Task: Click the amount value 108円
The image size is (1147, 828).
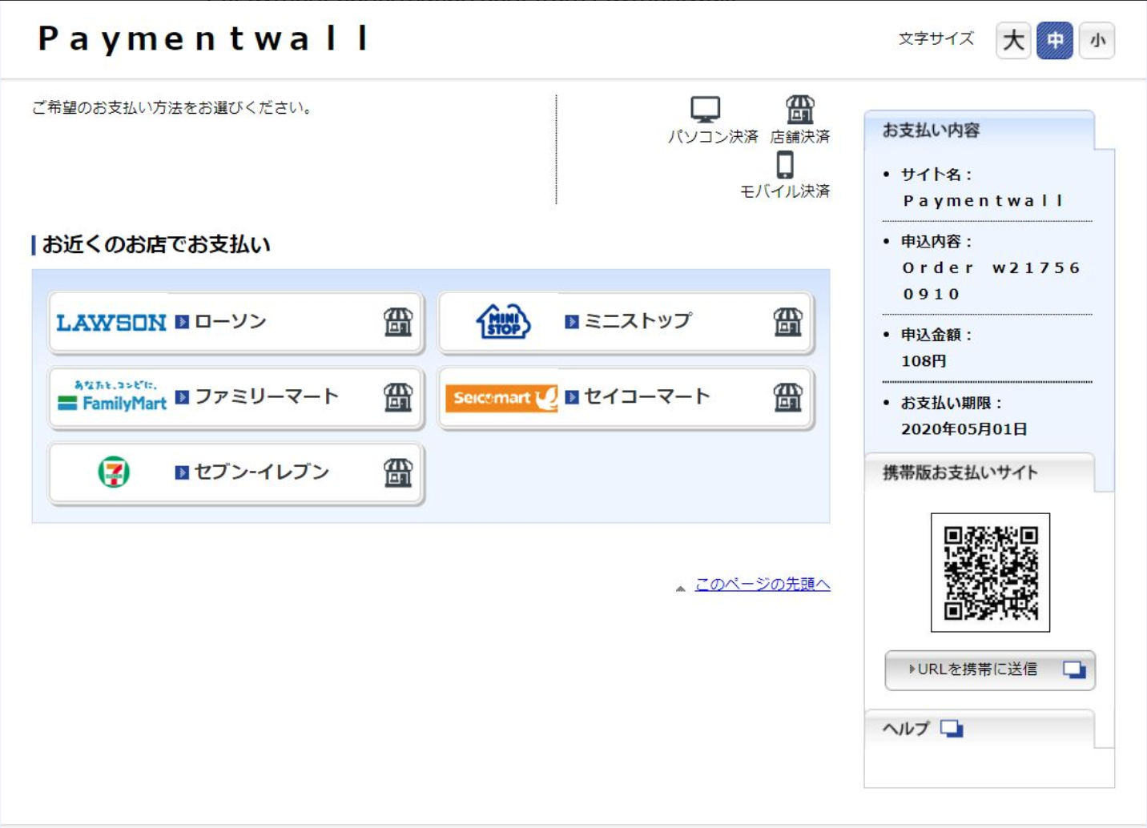Action: tap(924, 361)
